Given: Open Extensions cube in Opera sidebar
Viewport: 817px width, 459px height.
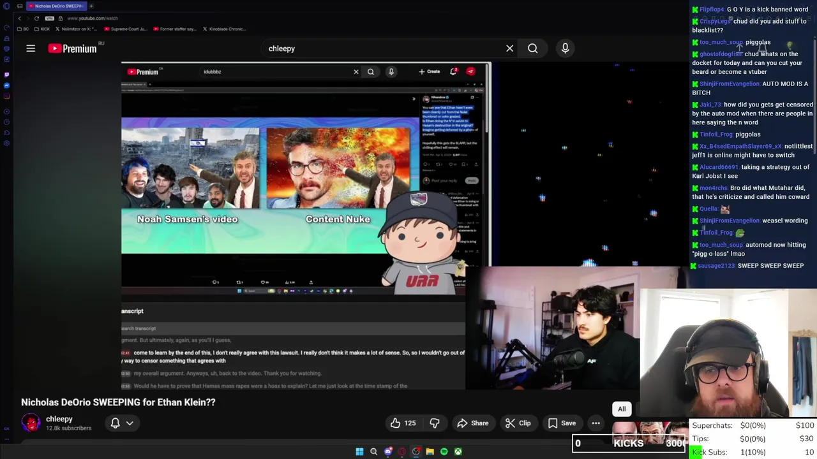Looking at the screenshot, I should (6, 133).
